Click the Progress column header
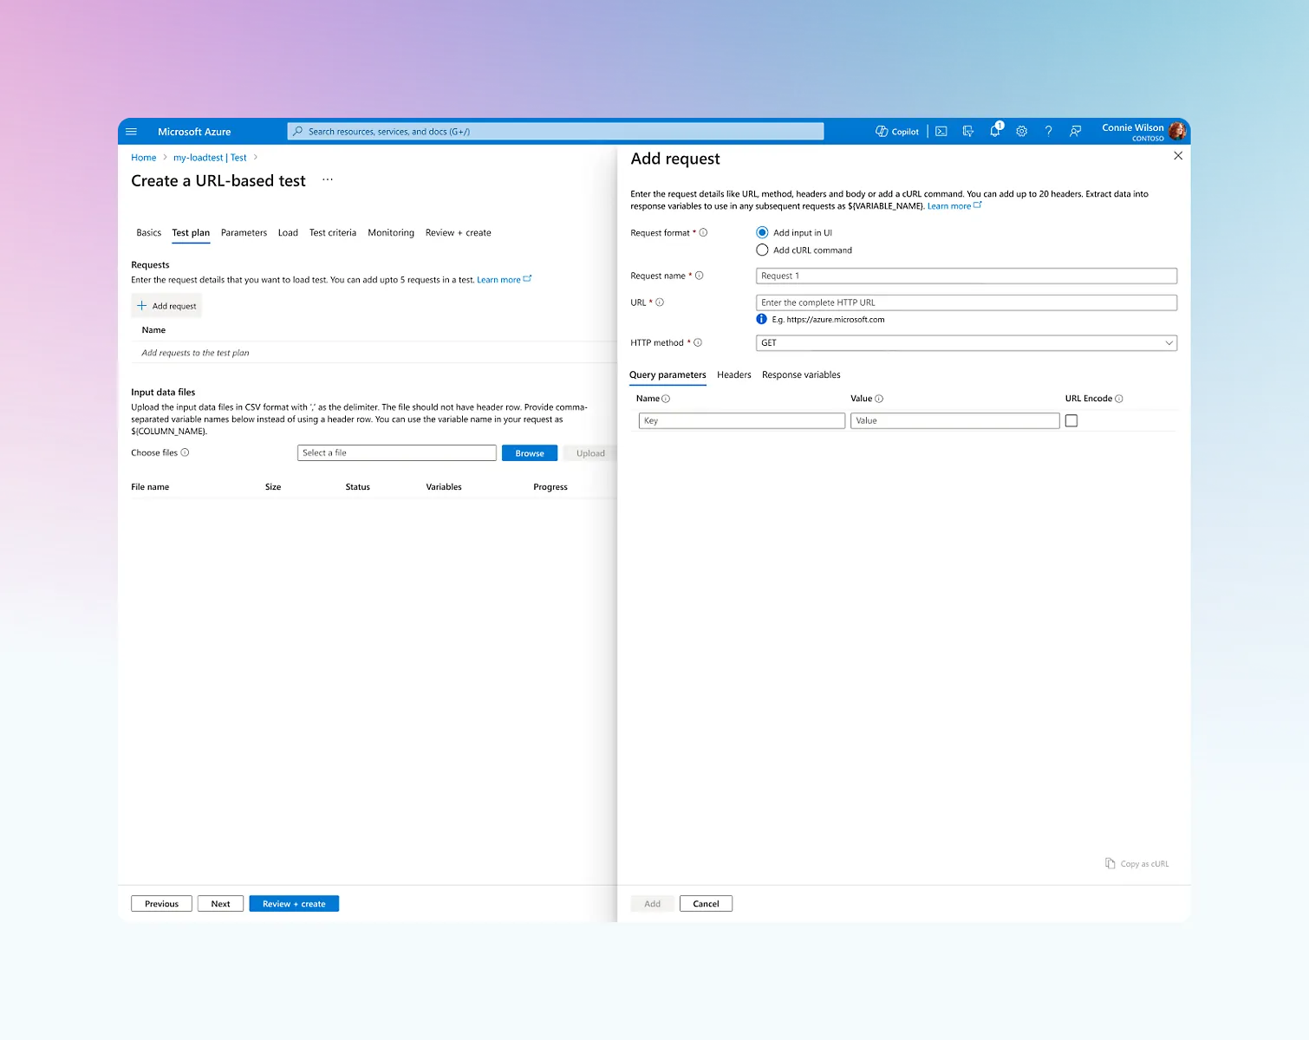This screenshot has height=1040, width=1309. pyautogui.click(x=550, y=487)
